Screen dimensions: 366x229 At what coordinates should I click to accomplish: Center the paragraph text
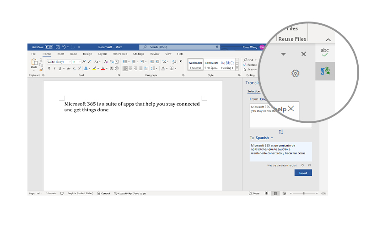(x=130, y=68)
